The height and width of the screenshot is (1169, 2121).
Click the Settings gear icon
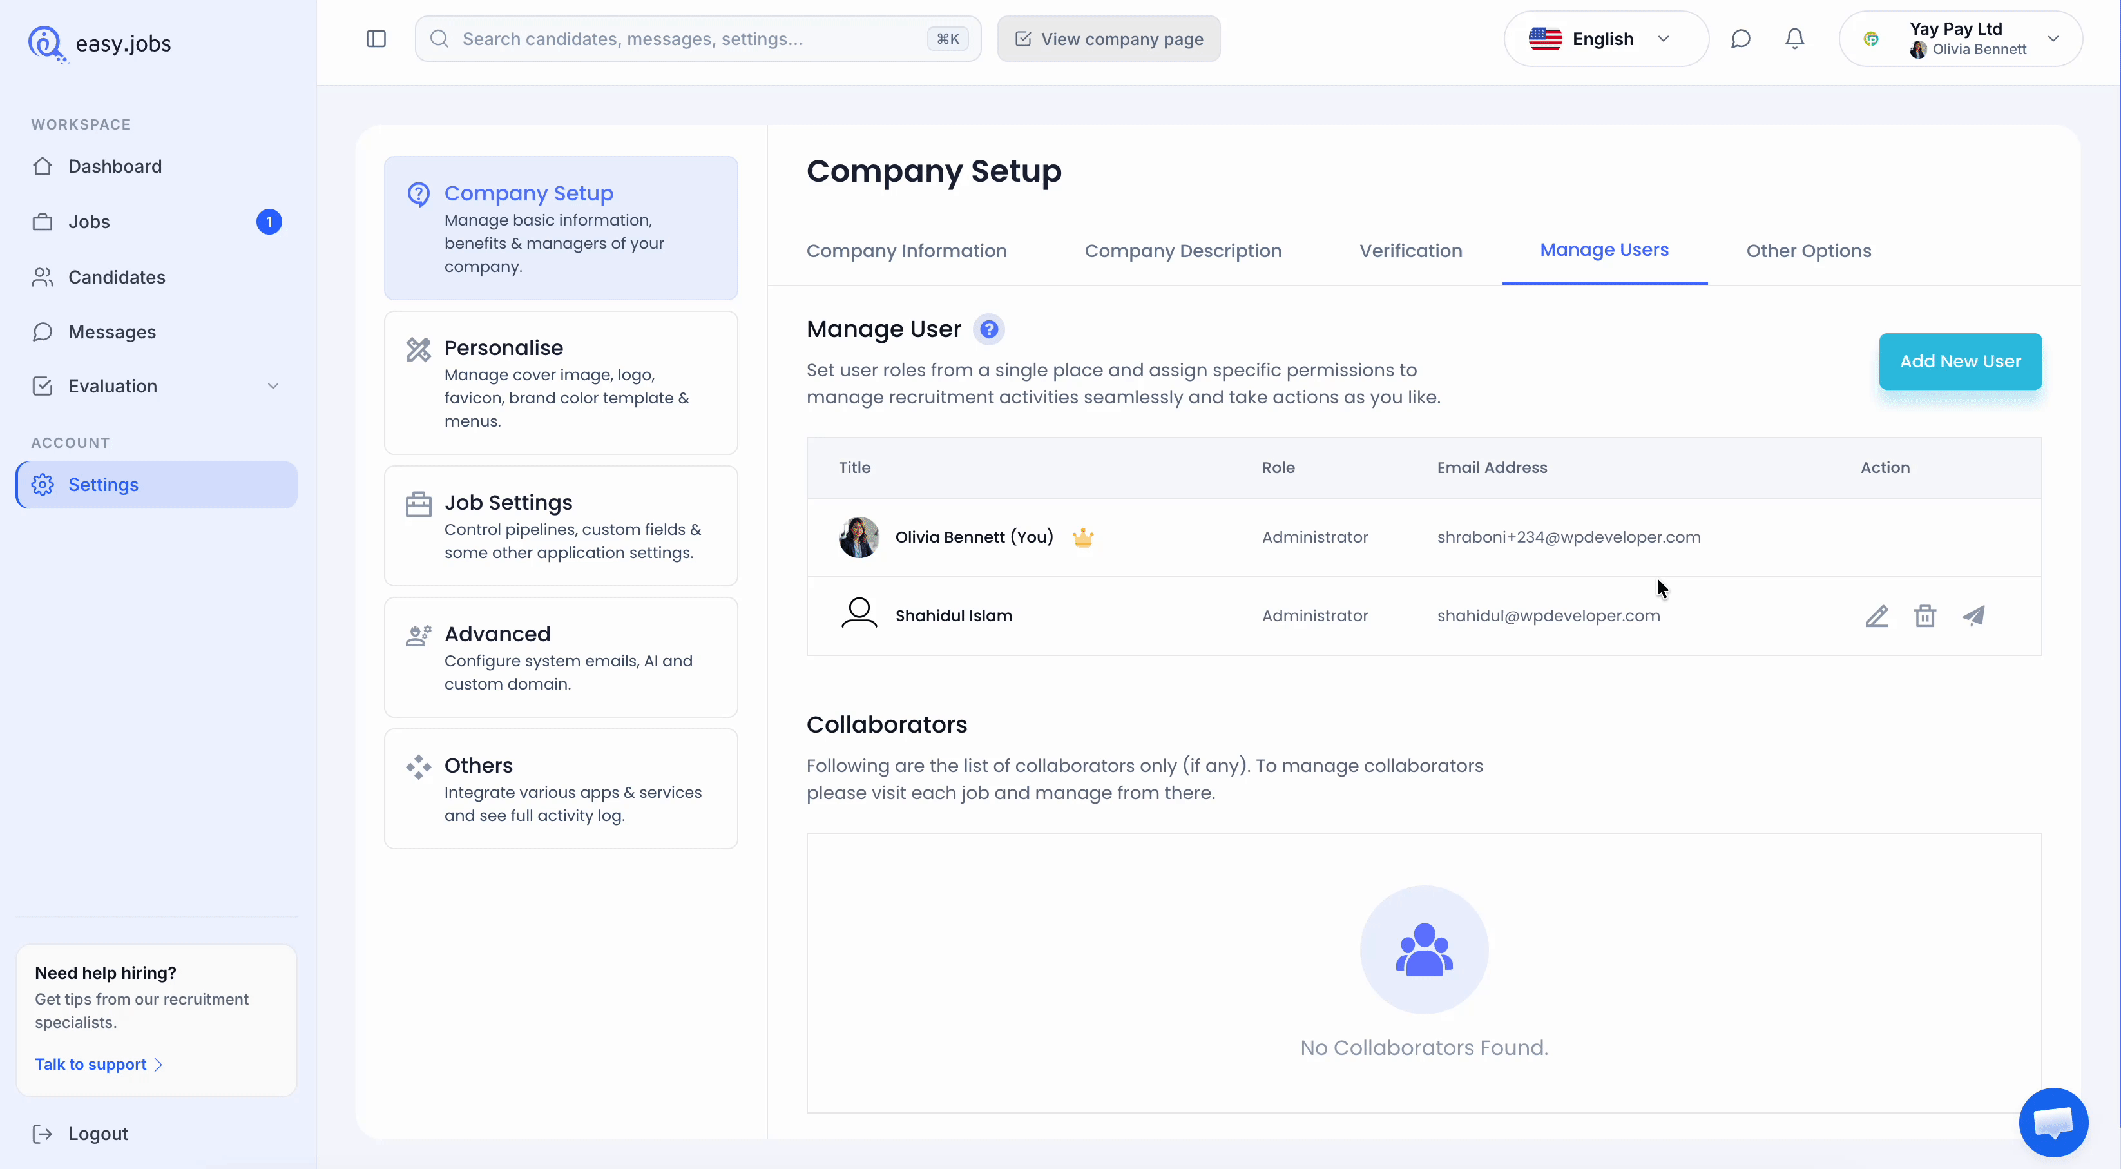[43, 485]
